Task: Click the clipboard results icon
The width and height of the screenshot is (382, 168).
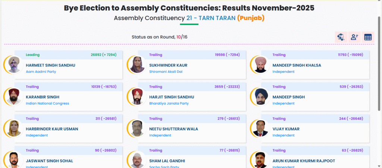Action: (x=340, y=37)
